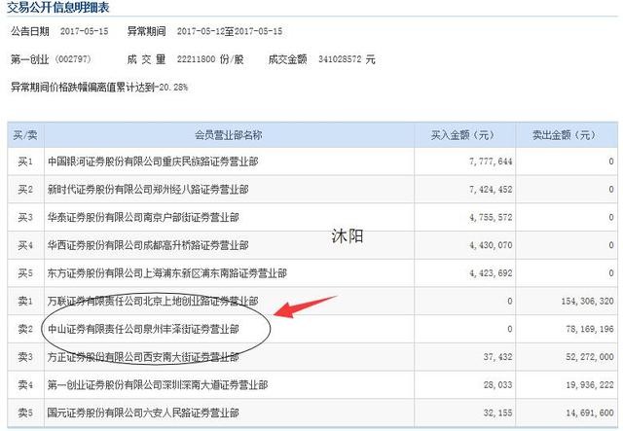Select 华泰证券南京户部街证券营业部 row

(312, 217)
